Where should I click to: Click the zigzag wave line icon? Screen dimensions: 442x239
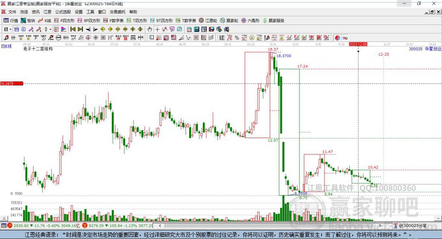tap(188, 38)
